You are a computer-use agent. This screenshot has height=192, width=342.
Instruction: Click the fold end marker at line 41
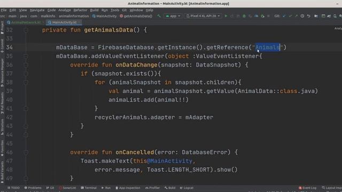click(x=26, y=108)
